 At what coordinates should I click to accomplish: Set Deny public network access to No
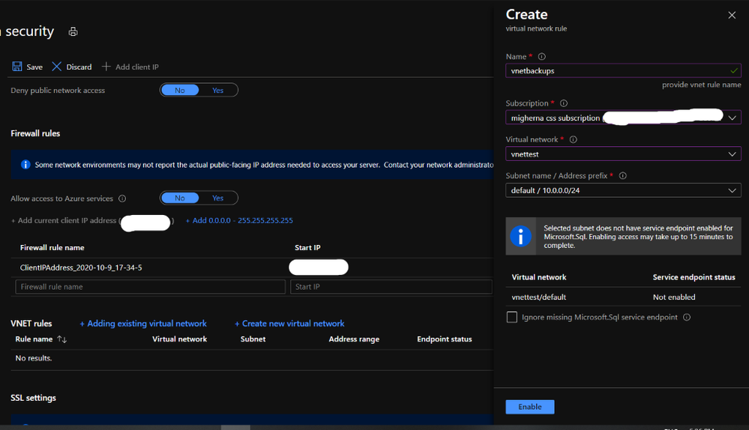tap(180, 90)
